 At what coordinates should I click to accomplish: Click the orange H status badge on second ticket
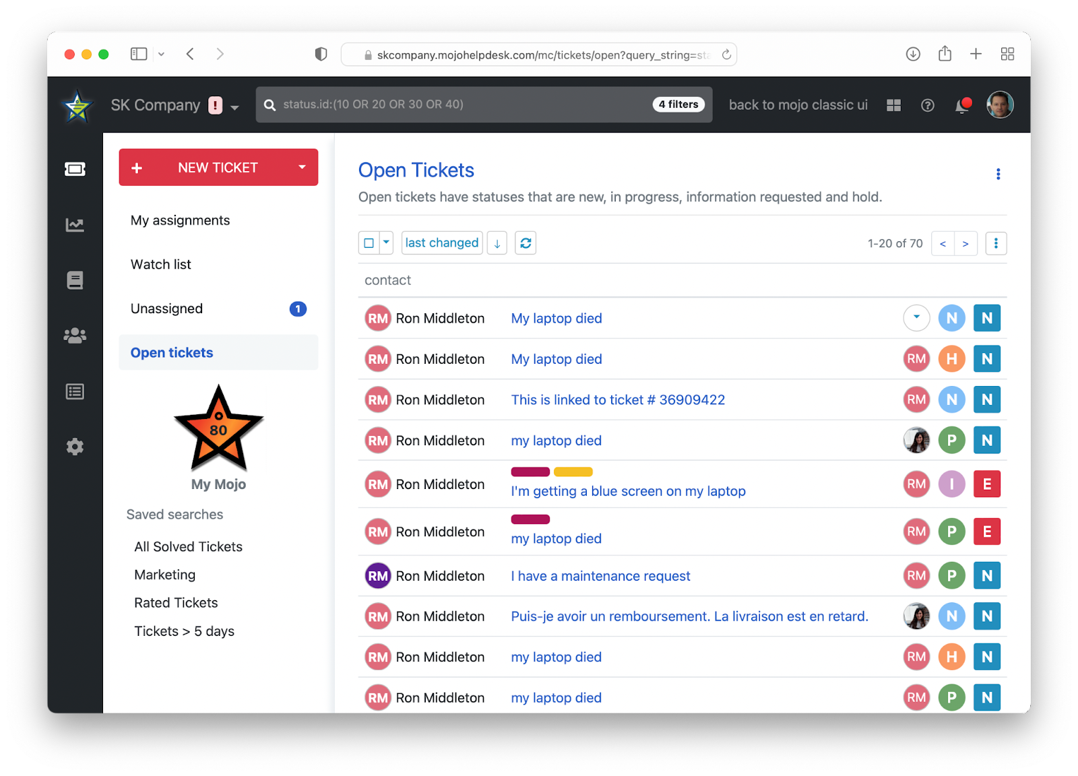952,358
